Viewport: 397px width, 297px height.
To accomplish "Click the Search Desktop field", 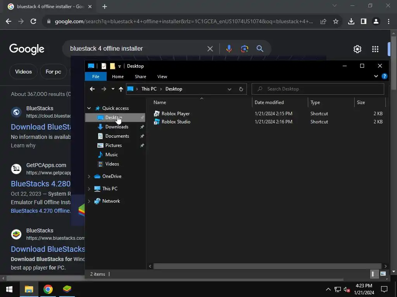I will [318, 89].
